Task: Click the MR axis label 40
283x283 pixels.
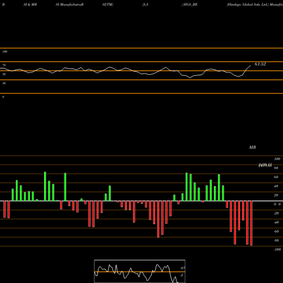Action: pos(276,186)
